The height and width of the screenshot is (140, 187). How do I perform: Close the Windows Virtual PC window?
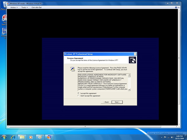click(x=177, y=3)
